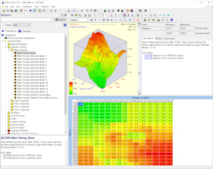This screenshot has width=213, height=169.
Task: Click the set-value hash icon
Action: pyautogui.click(x=91, y=20)
